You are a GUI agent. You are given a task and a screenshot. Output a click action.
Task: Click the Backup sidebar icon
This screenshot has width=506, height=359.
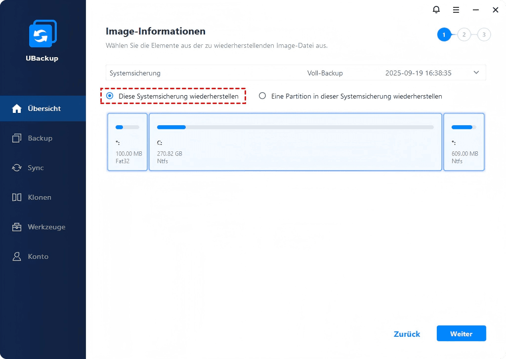[17, 138]
